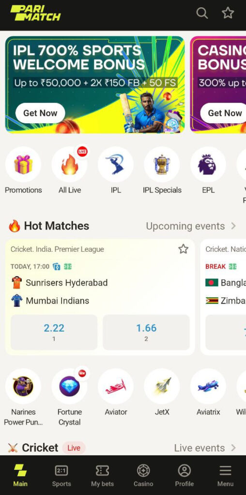Screen dimensions: 246x495
Task: Open IPL Specials trophy icon
Action: pos(162,164)
